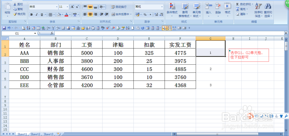The height and width of the screenshot is (136, 289).
Task: Toggle Italic formatting
Action: [x=36, y=15]
